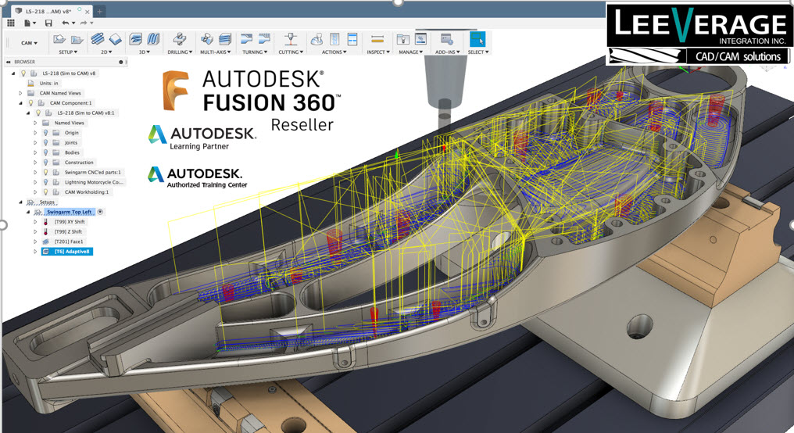Open the 2D milling menu
794x433 pixels.
(106, 52)
